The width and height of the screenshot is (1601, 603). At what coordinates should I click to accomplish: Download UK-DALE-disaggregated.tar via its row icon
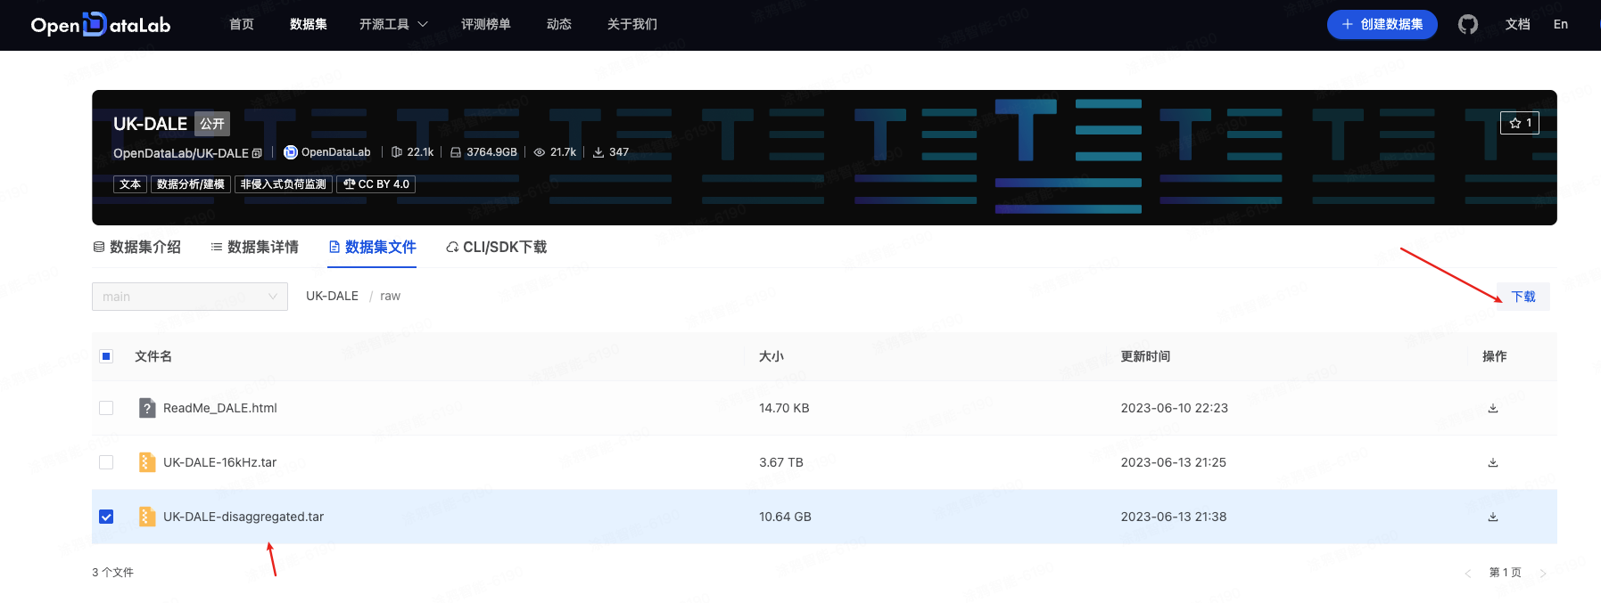[1493, 517]
